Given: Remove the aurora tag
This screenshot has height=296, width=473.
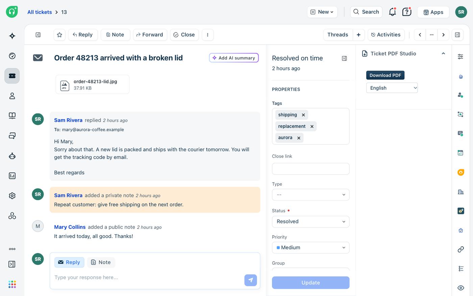Looking at the screenshot, I should (x=299, y=138).
